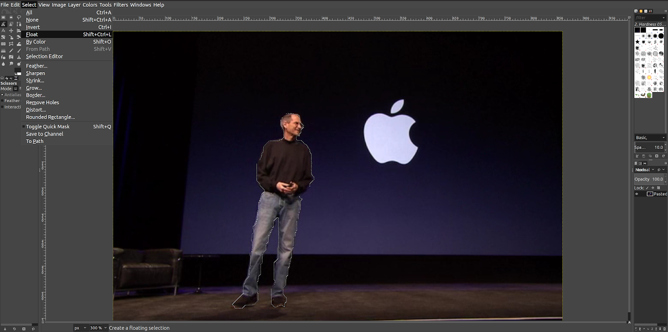Open the Brushes tab in right dock
Image resolution: width=668 pixels, height=332 pixels.
point(636,11)
